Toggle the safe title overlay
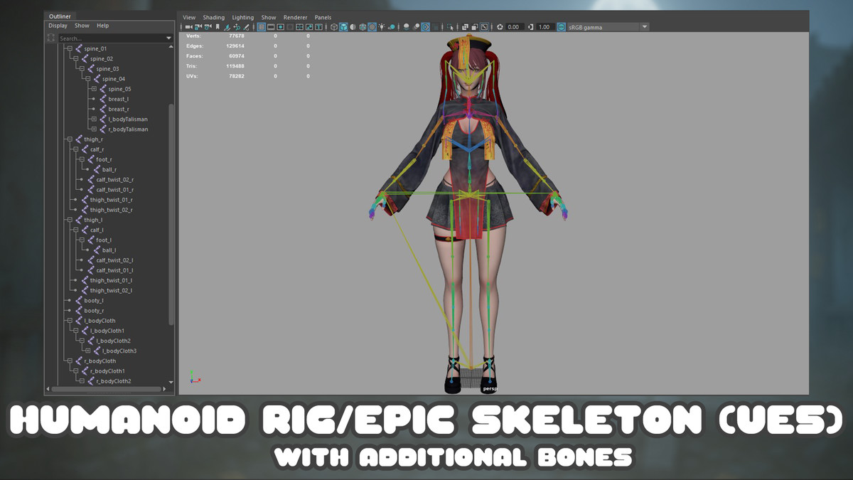Image resolution: width=853 pixels, height=480 pixels. pos(319,27)
